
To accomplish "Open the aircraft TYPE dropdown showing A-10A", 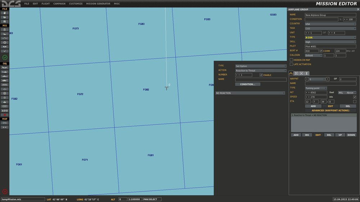I will click(330, 37).
